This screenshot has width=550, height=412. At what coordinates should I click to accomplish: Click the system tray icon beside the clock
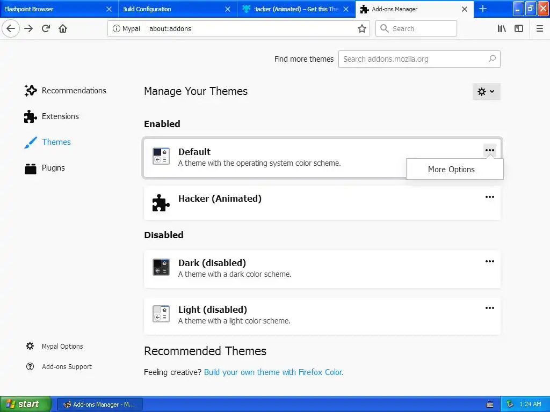pyautogui.click(x=510, y=404)
